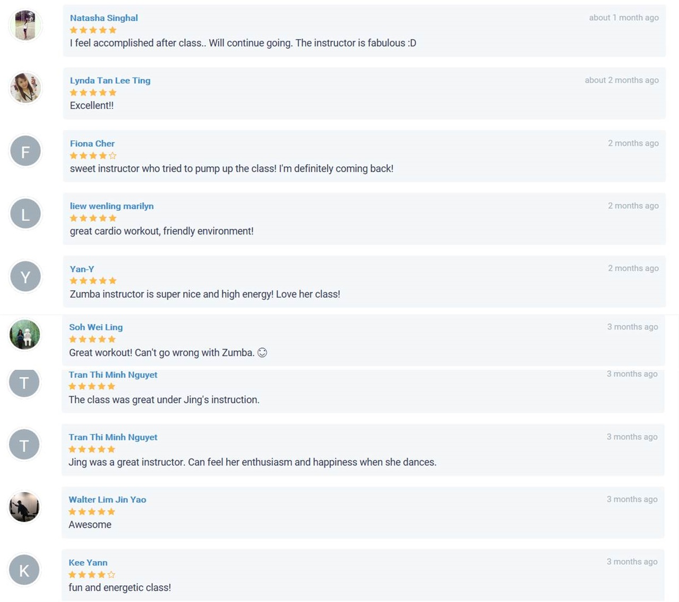Visit liew wenling marilyn's profile link
Screen dimensions: 679x602
(x=112, y=206)
